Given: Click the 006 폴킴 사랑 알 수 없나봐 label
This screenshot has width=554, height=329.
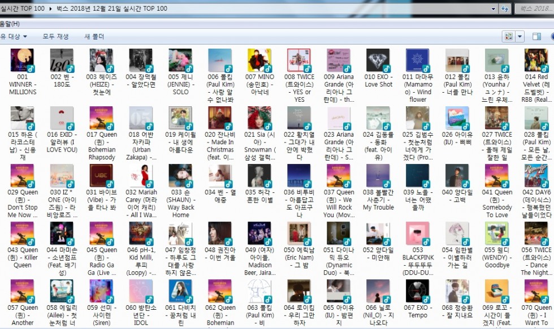Looking at the screenshot, I should click(x=220, y=88).
